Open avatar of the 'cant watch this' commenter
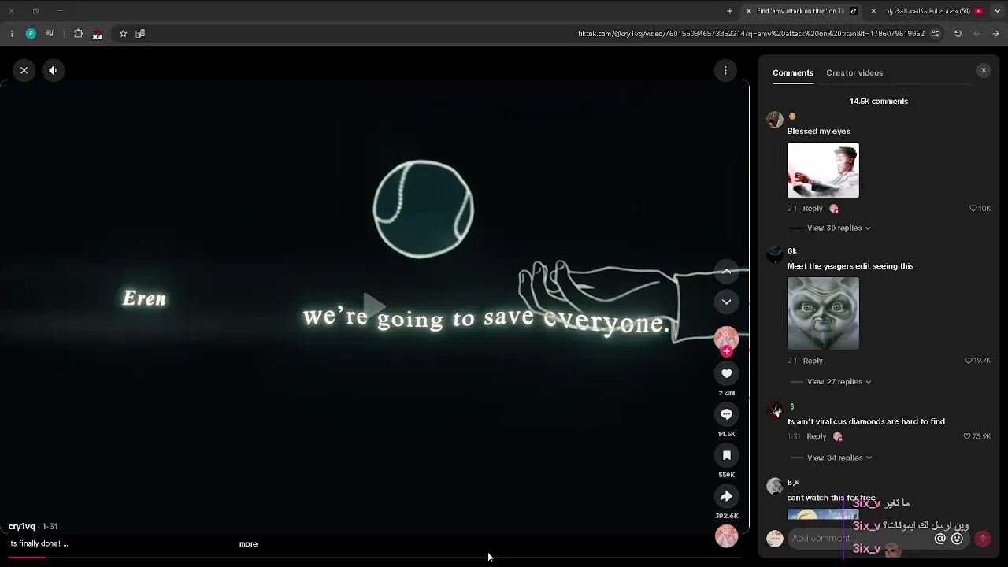The image size is (1008, 567). click(775, 486)
